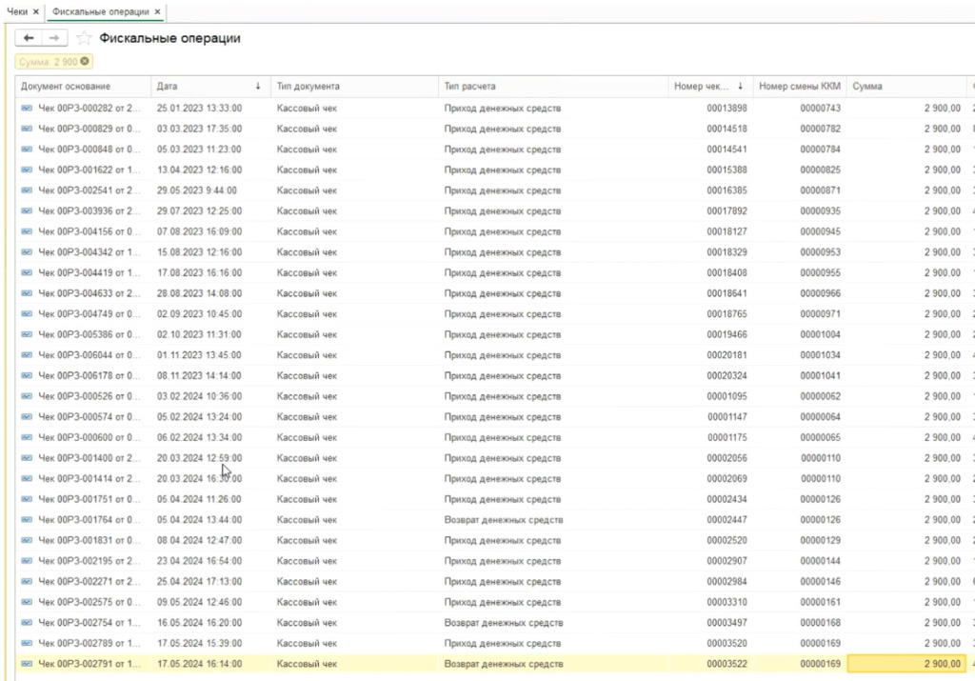
Task: Select receipt number 00003520
Action: [726, 643]
